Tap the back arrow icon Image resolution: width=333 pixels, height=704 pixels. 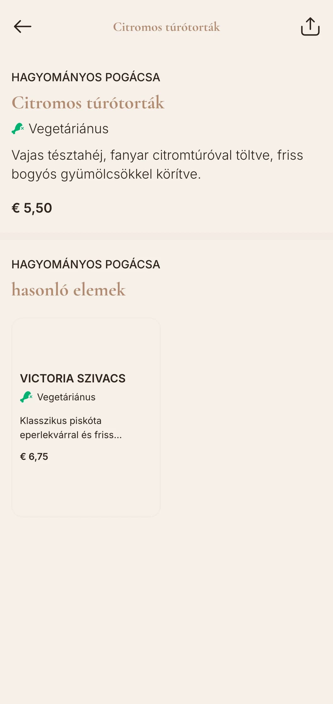[x=23, y=27]
